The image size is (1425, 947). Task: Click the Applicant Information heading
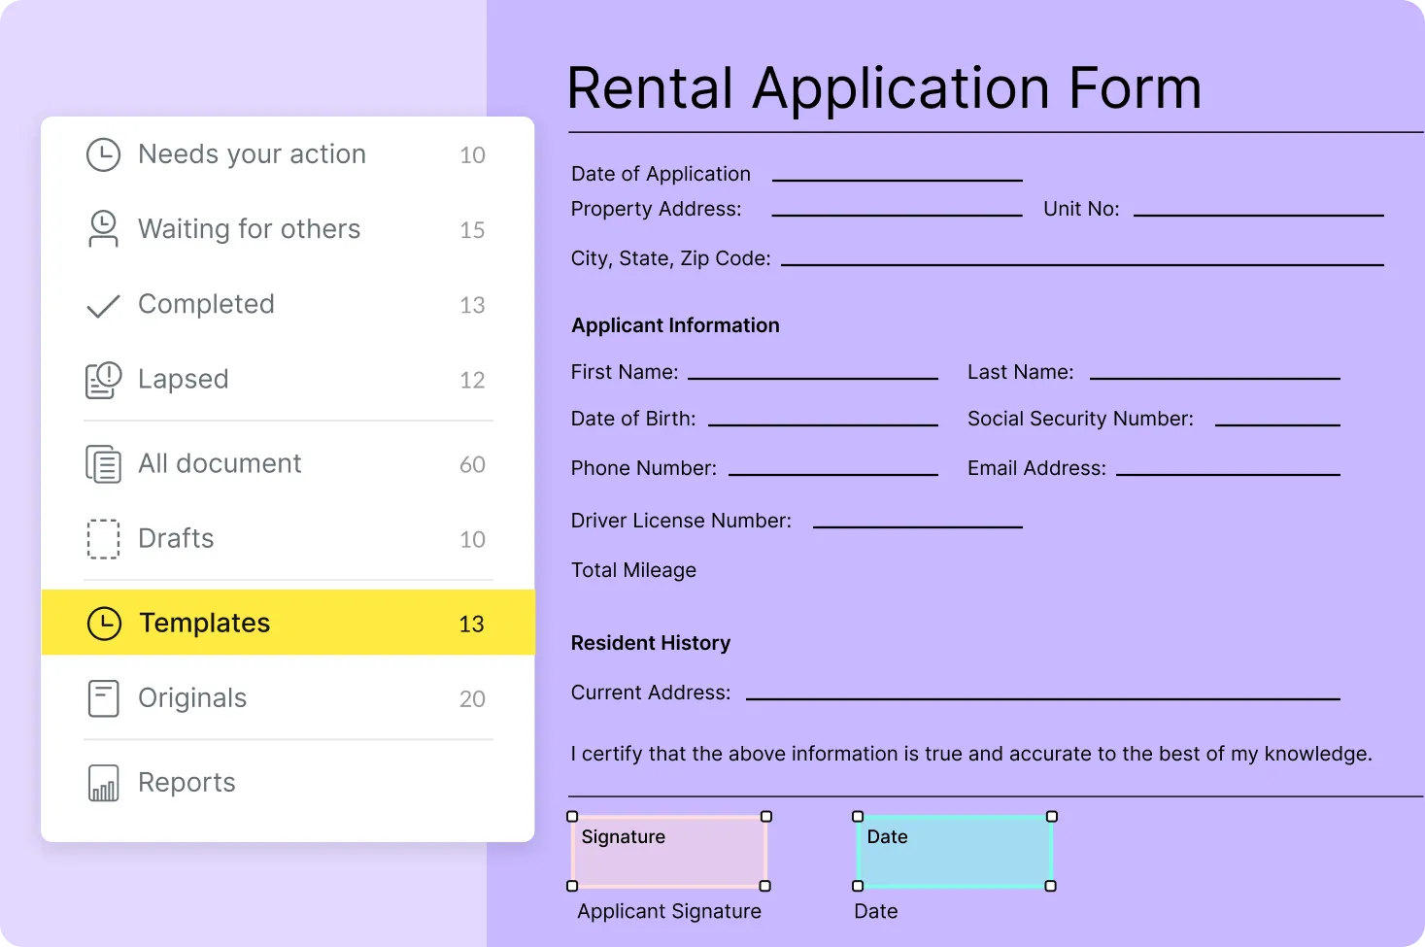click(675, 325)
